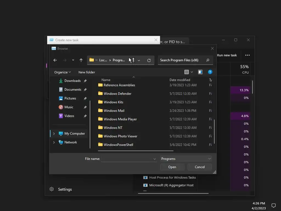Viewport: 281px width, 211px height.
Task: Click the Windows Mail folder icon
Action: click(100, 110)
